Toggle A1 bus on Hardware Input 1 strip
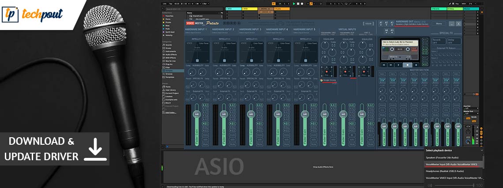The width and height of the screenshot is (503, 188). (205, 105)
